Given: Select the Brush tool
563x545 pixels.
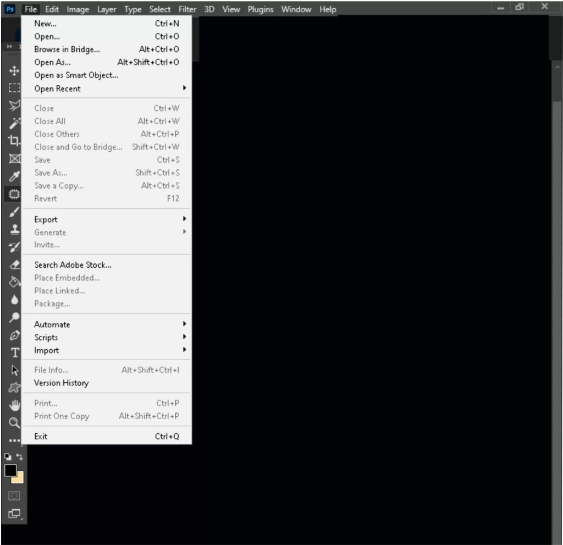Looking at the screenshot, I should (x=14, y=212).
